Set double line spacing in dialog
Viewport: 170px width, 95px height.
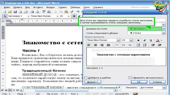pos(130,45)
